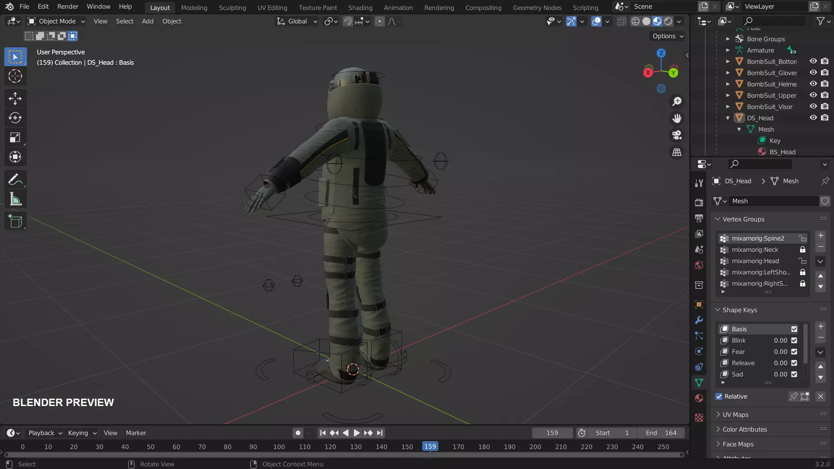Click the current frame 159 field

pyautogui.click(x=552, y=433)
